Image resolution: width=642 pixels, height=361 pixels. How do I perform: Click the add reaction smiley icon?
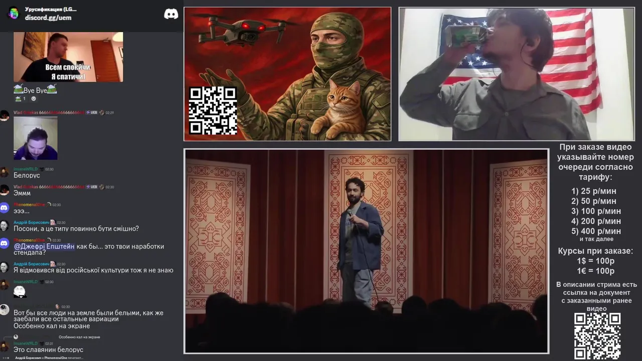coord(34,99)
